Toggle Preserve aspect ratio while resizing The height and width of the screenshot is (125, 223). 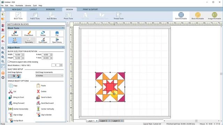tap(23, 62)
